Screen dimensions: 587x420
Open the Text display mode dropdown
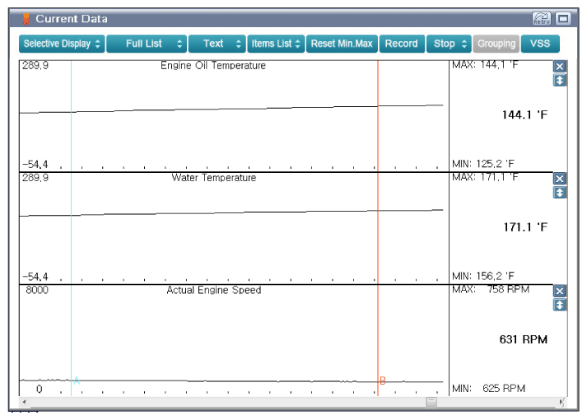pyautogui.click(x=217, y=44)
